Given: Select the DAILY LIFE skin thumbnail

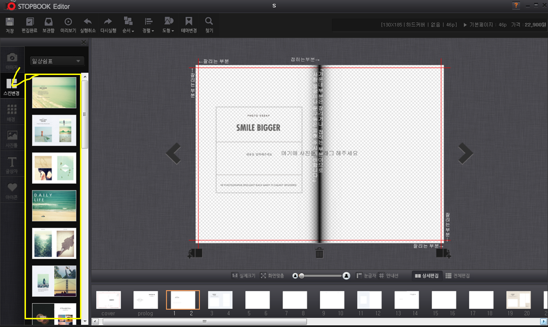Looking at the screenshot, I should pyautogui.click(x=54, y=206).
